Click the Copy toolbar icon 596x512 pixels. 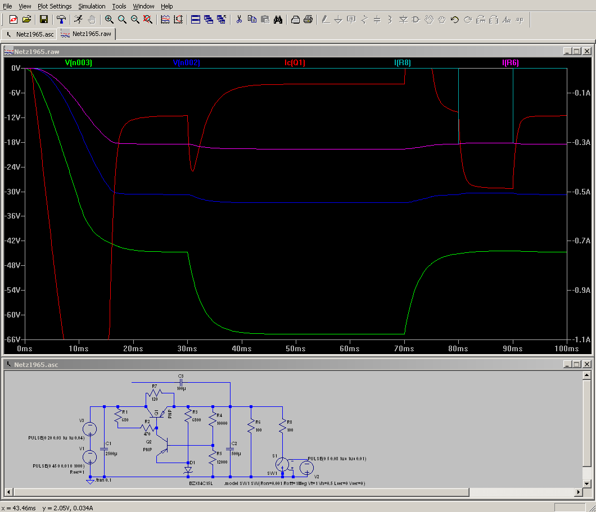[x=252, y=19]
